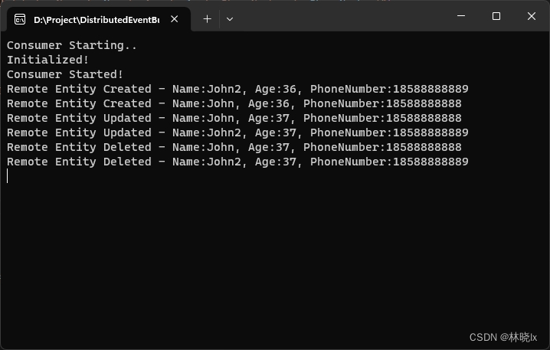Click the Remote Entity Deleted John line
Image resolution: width=550 pixels, height=350 pixels.
tap(234, 147)
